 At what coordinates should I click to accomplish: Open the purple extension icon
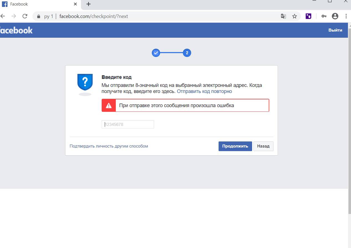[308, 16]
